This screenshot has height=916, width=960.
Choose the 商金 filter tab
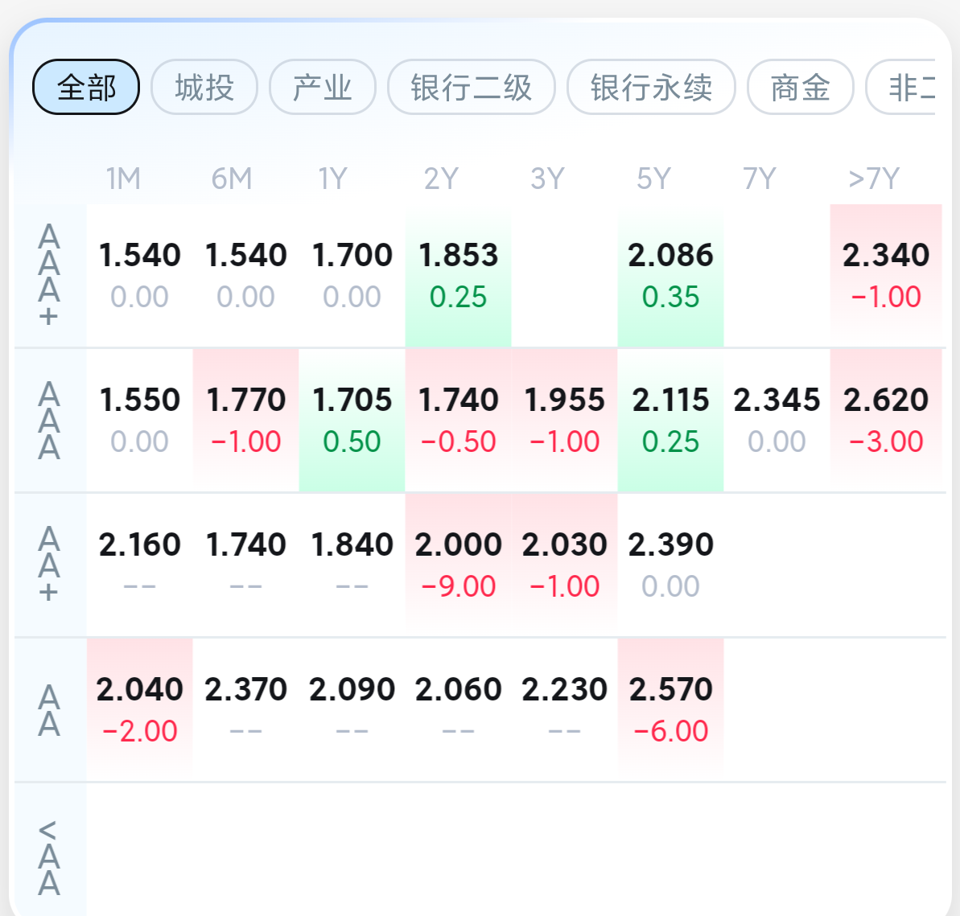tap(800, 87)
